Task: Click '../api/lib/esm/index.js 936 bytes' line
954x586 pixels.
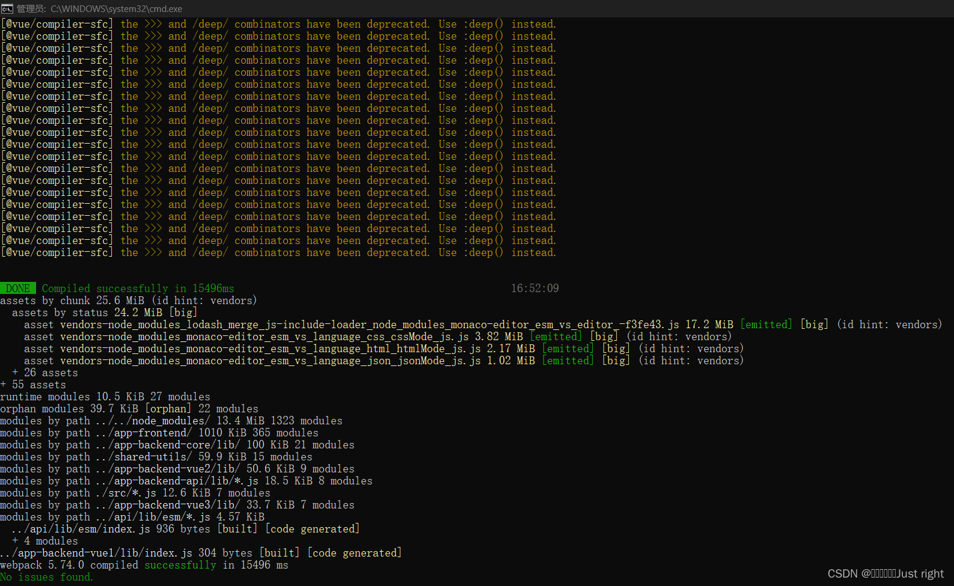Action: pos(186,529)
